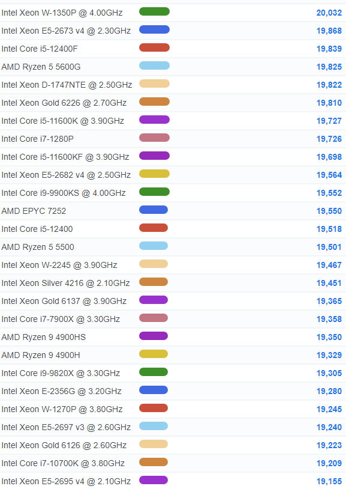Click the purple bar for Xeon Gold 6137
Screen dimensions: 346x489
click(154, 300)
